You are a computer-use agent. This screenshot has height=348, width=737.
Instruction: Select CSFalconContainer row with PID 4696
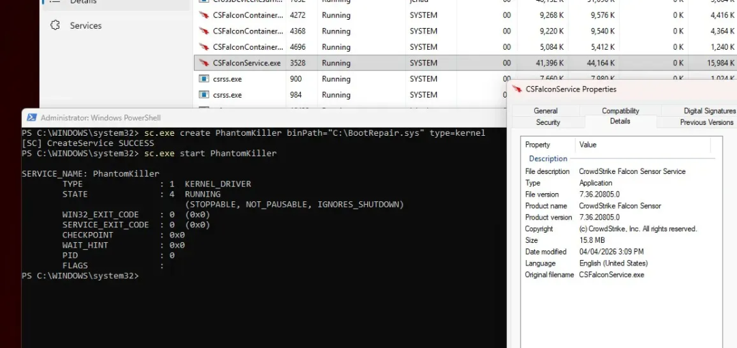tap(465, 47)
